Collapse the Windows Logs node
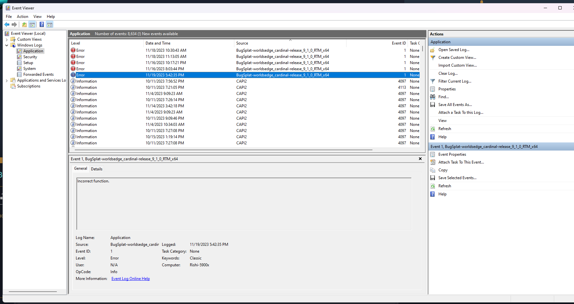Viewport: 574px width, 304px height. pos(7,45)
